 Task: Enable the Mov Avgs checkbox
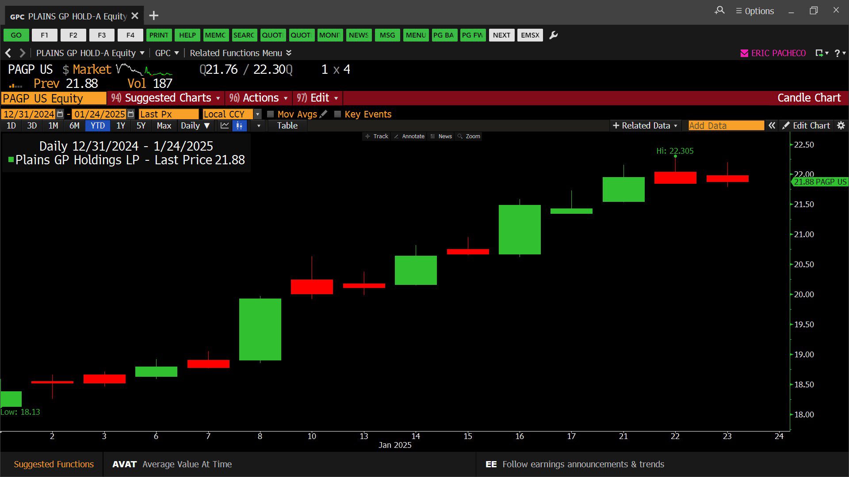coord(271,114)
